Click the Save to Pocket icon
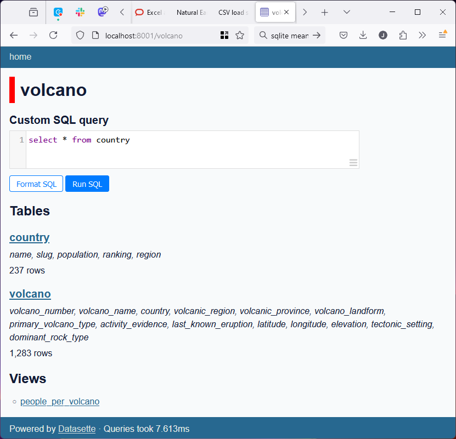 (343, 35)
